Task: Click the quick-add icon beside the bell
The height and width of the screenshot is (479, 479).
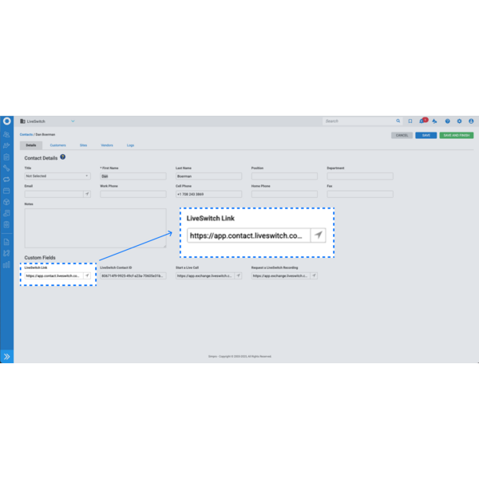Action: point(434,121)
